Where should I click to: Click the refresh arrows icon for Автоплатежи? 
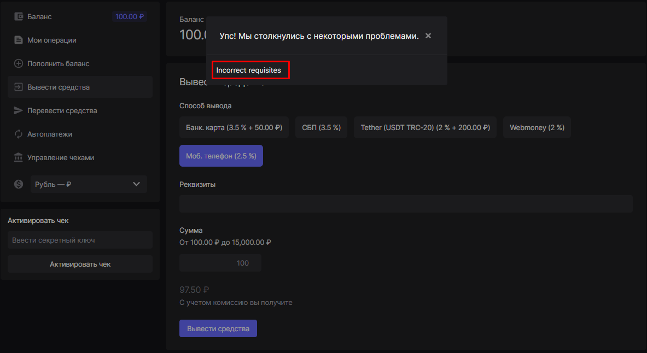coord(18,134)
